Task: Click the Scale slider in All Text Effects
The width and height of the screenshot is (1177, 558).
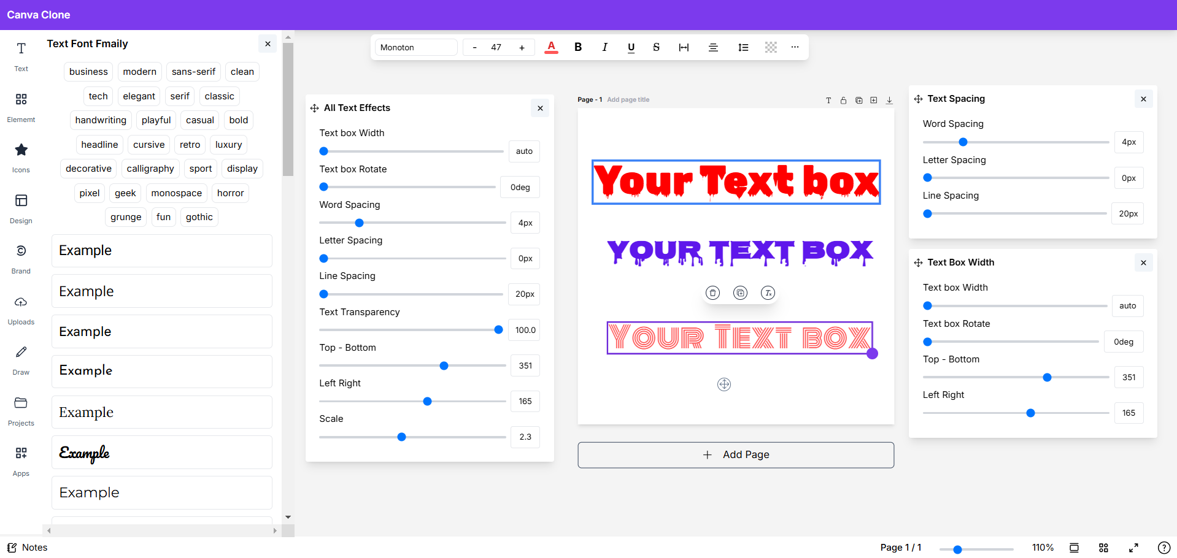Action: (401, 437)
